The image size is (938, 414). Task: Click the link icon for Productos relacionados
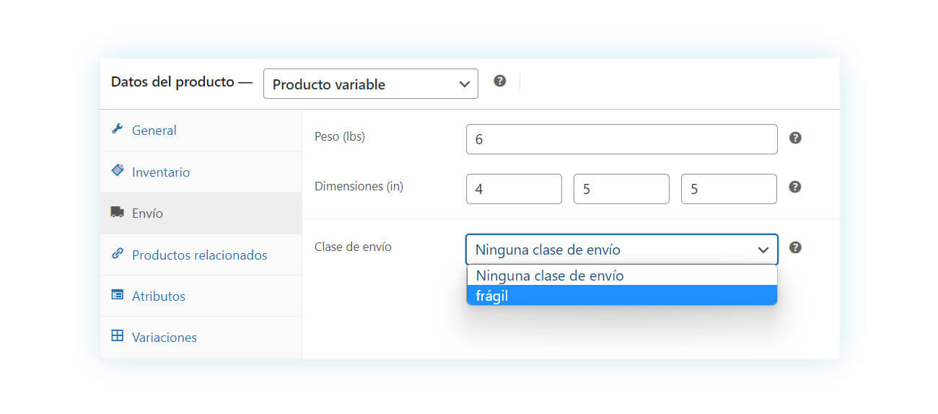click(117, 254)
